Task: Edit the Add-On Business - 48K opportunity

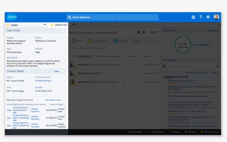Action: [9, 118]
